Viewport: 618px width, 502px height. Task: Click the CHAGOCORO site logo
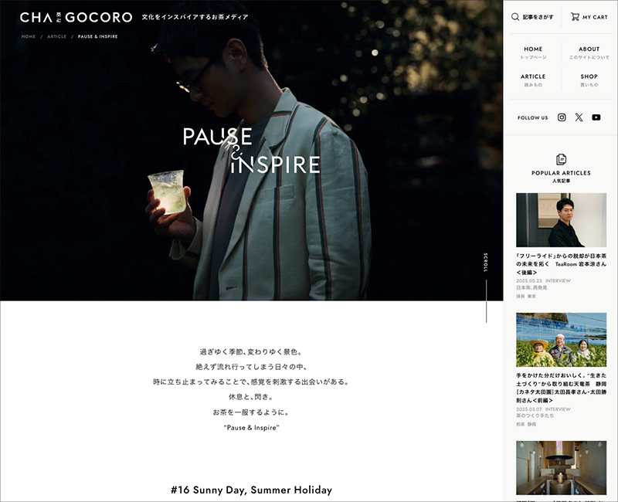pyautogui.click(x=76, y=17)
